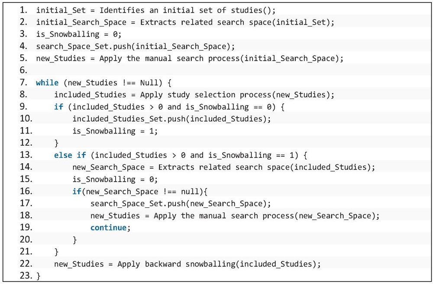Click the blue 'continue' keyword
Viewport: 433px width, 284px height.
pyautogui.click(x=109, y=228)
